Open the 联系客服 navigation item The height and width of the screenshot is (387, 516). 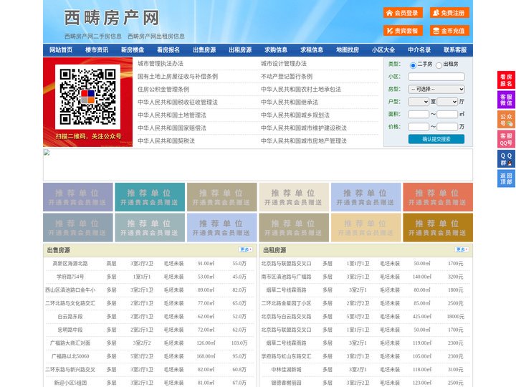click(455, 49)
